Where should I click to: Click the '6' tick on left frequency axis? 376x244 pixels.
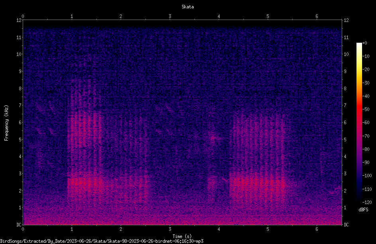20,122
